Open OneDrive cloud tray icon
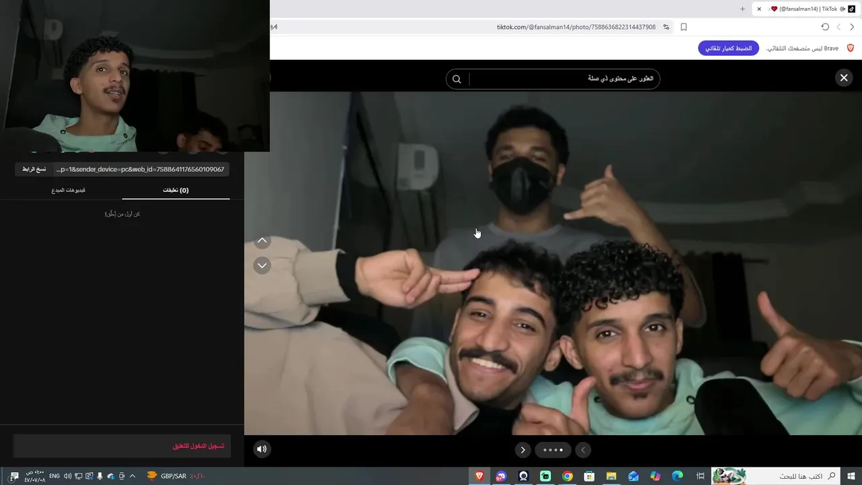 [x=110, y=476]
